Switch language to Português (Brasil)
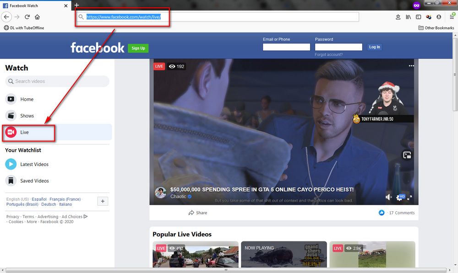The image size is (458, 273). 22,204
